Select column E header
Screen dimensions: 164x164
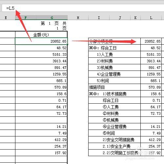(6, 18)
